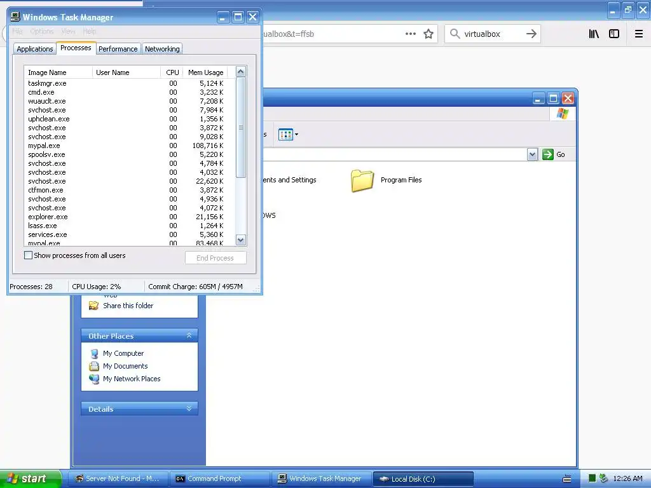Switch to the Performance tab
The height and width of the screenshot is (488, 651).
click(118, 49)
